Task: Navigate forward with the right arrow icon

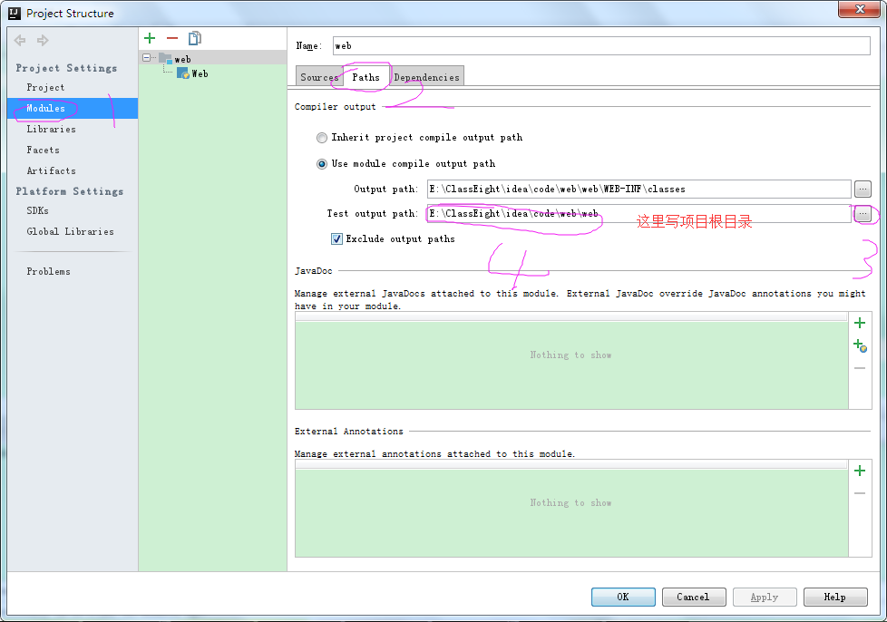Action: [43, 40]
